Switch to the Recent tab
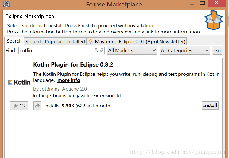The width and height of the screenshot is (229, 158). pos(33,41)
